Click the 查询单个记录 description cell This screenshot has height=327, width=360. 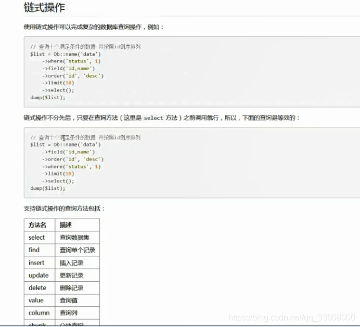tap(77, 250)
